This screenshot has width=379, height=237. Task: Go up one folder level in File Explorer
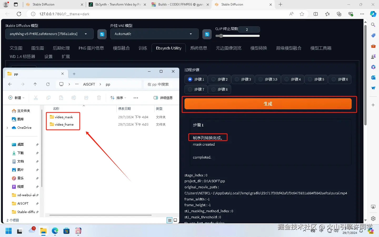(x=35, y=84)
